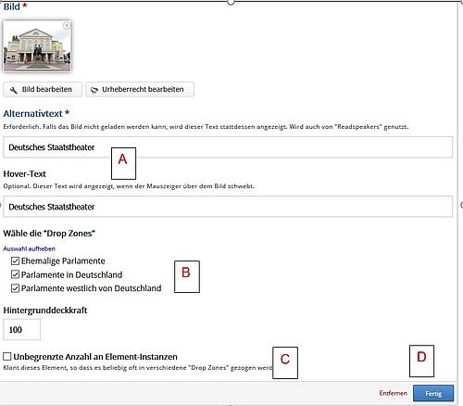
Task: Click the Alternativtext heading label
Action: click(x=32, y=114)
